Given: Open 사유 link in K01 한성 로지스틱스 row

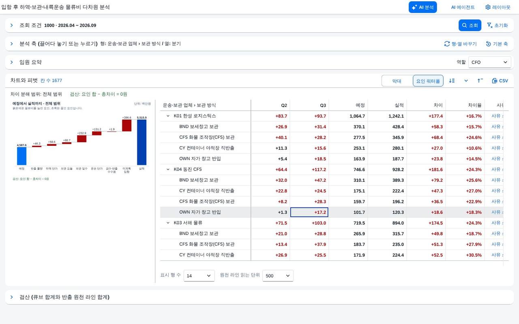Looking at the screenshot, I should tap(497, 116).
